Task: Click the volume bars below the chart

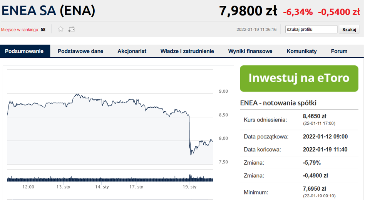Action: (x=110, y=179)
